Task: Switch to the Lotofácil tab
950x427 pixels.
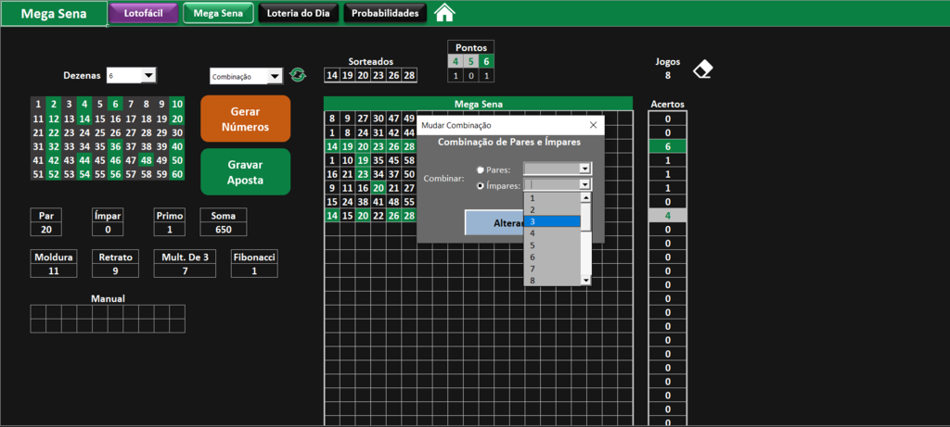Action: tap(144, 13)
